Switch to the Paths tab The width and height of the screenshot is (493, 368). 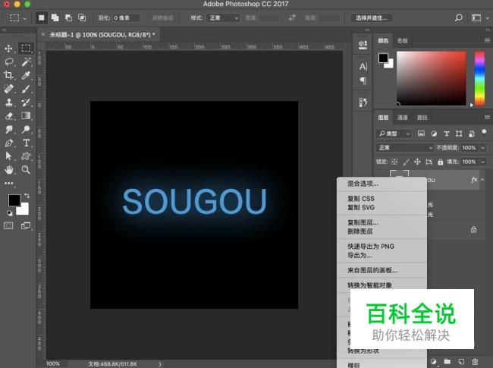point(422,118)
